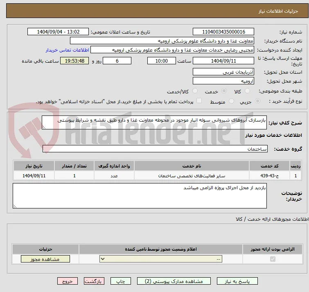Click the توضیحات خریدار text area
Image resolution: width=309 pixels, height=292 pixels.
pos(140,196)
